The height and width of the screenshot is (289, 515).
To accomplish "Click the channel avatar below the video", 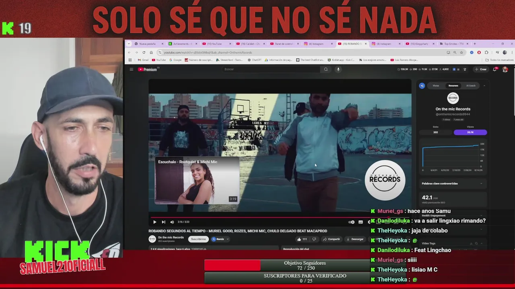I will click(x=152, y=239).
